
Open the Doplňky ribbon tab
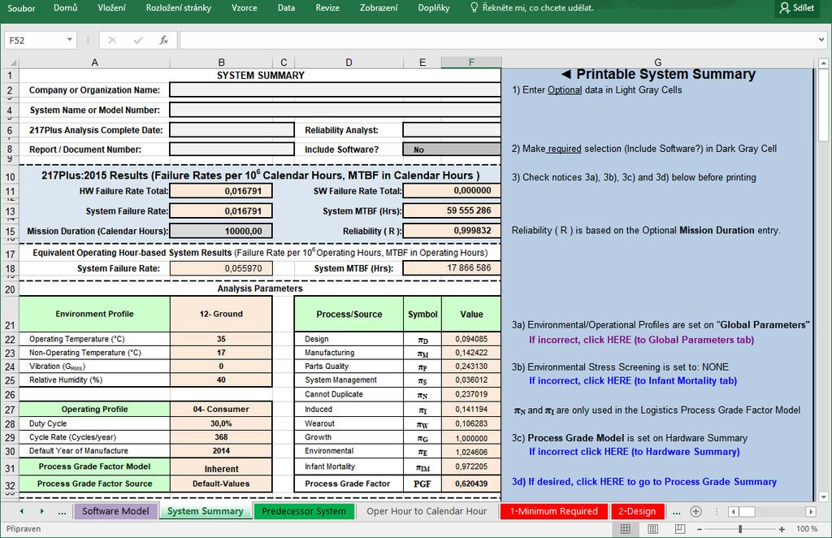click(434, 8)
